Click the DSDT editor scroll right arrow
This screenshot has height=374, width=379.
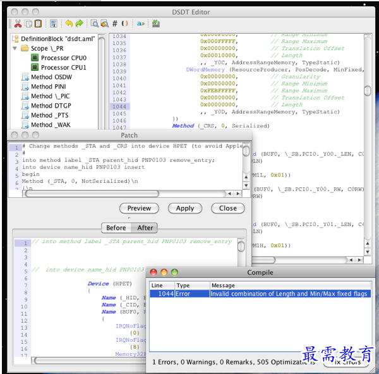(359, 260)
